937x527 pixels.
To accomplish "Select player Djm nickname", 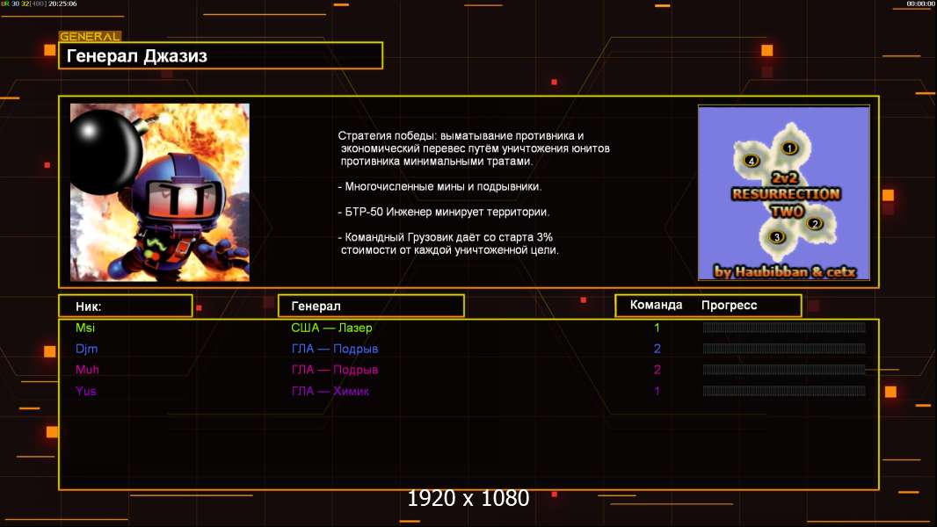I will coord(86,349).
